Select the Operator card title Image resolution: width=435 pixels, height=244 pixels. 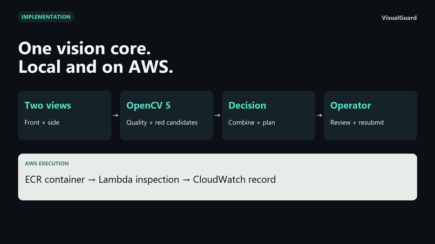point(351,106)
